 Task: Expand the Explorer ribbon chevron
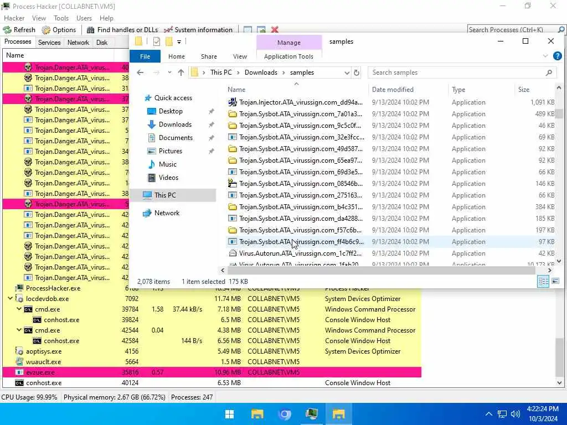pyautogui.click(x=545, y=56)
